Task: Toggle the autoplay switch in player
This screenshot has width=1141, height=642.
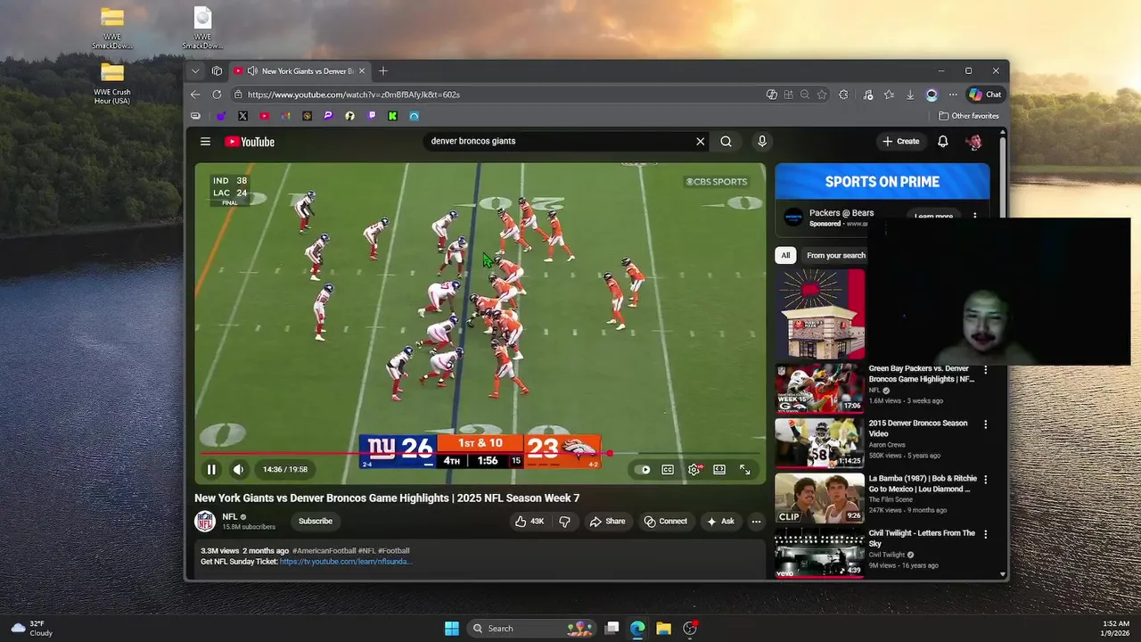Action: point(644,470)
